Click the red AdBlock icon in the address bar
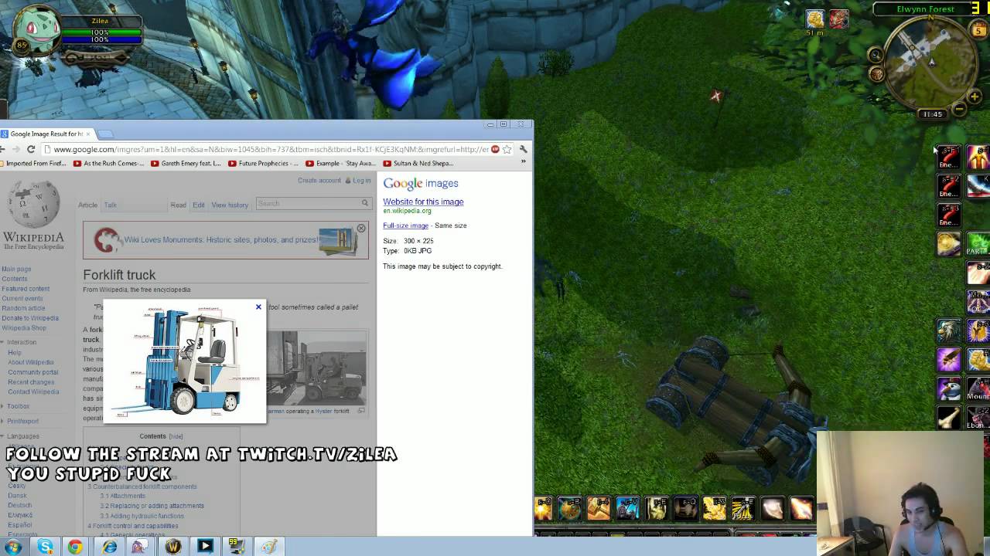 coord(495,149)
